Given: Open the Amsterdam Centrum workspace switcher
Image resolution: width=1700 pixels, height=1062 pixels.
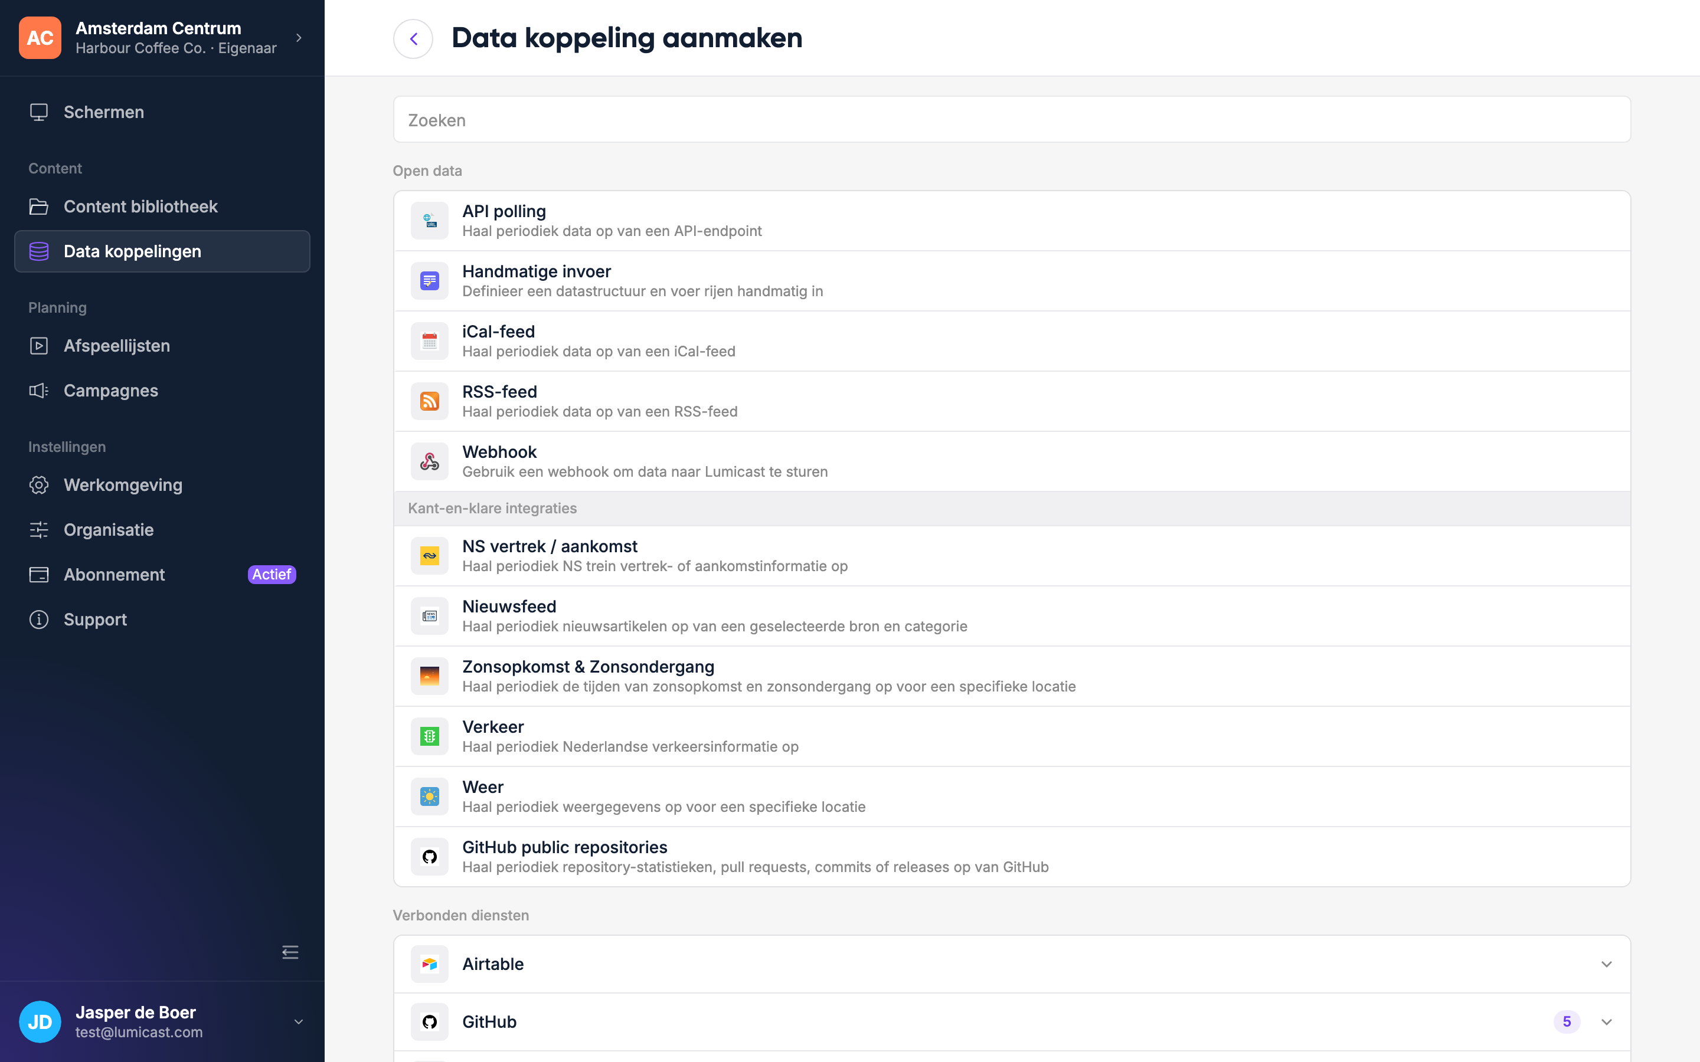Looking at the screenshot, I should 162,38.
